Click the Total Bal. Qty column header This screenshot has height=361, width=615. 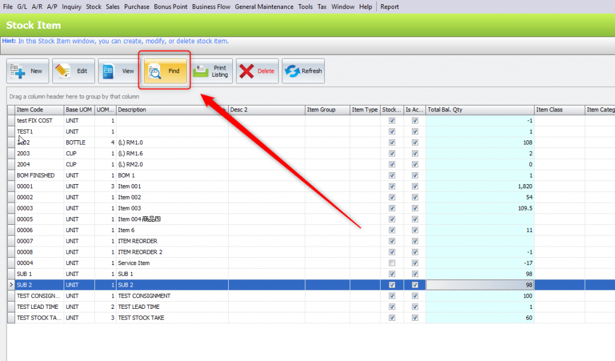pos(479,110)
